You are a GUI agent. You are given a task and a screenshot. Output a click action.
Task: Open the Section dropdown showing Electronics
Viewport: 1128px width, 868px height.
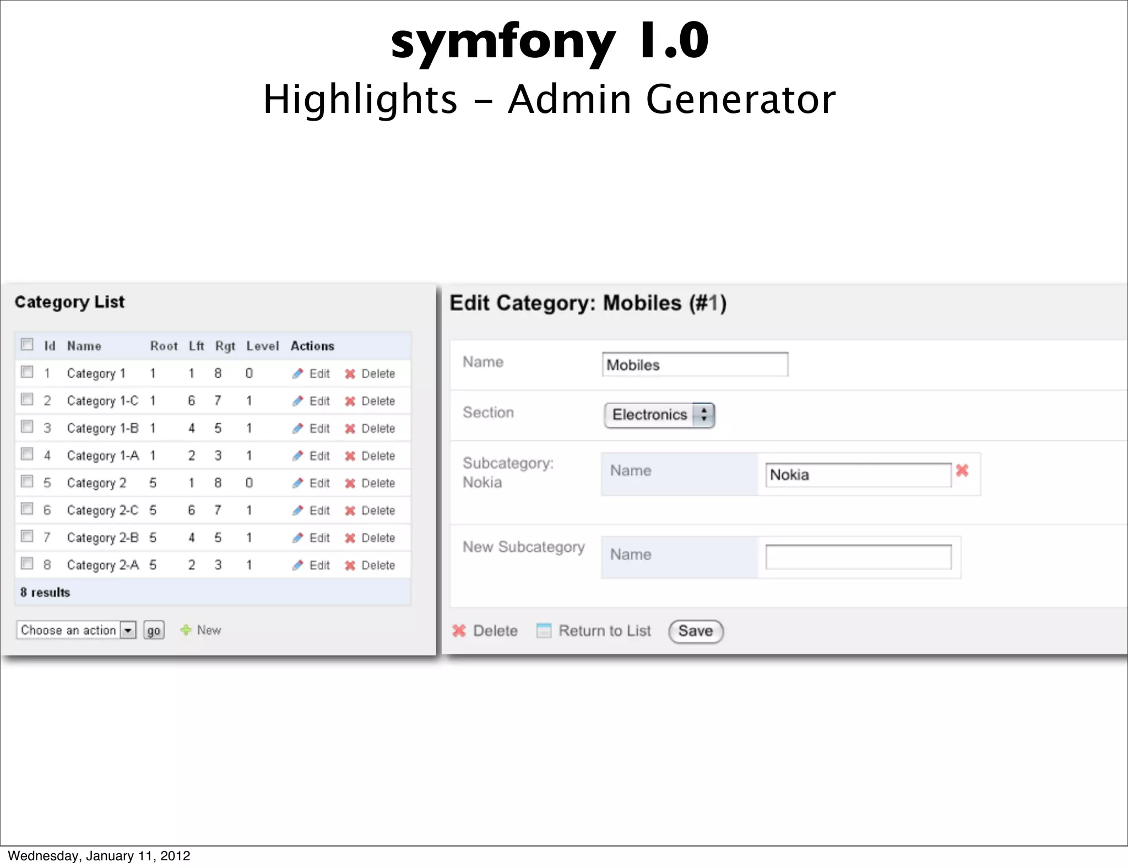point(659,415)
